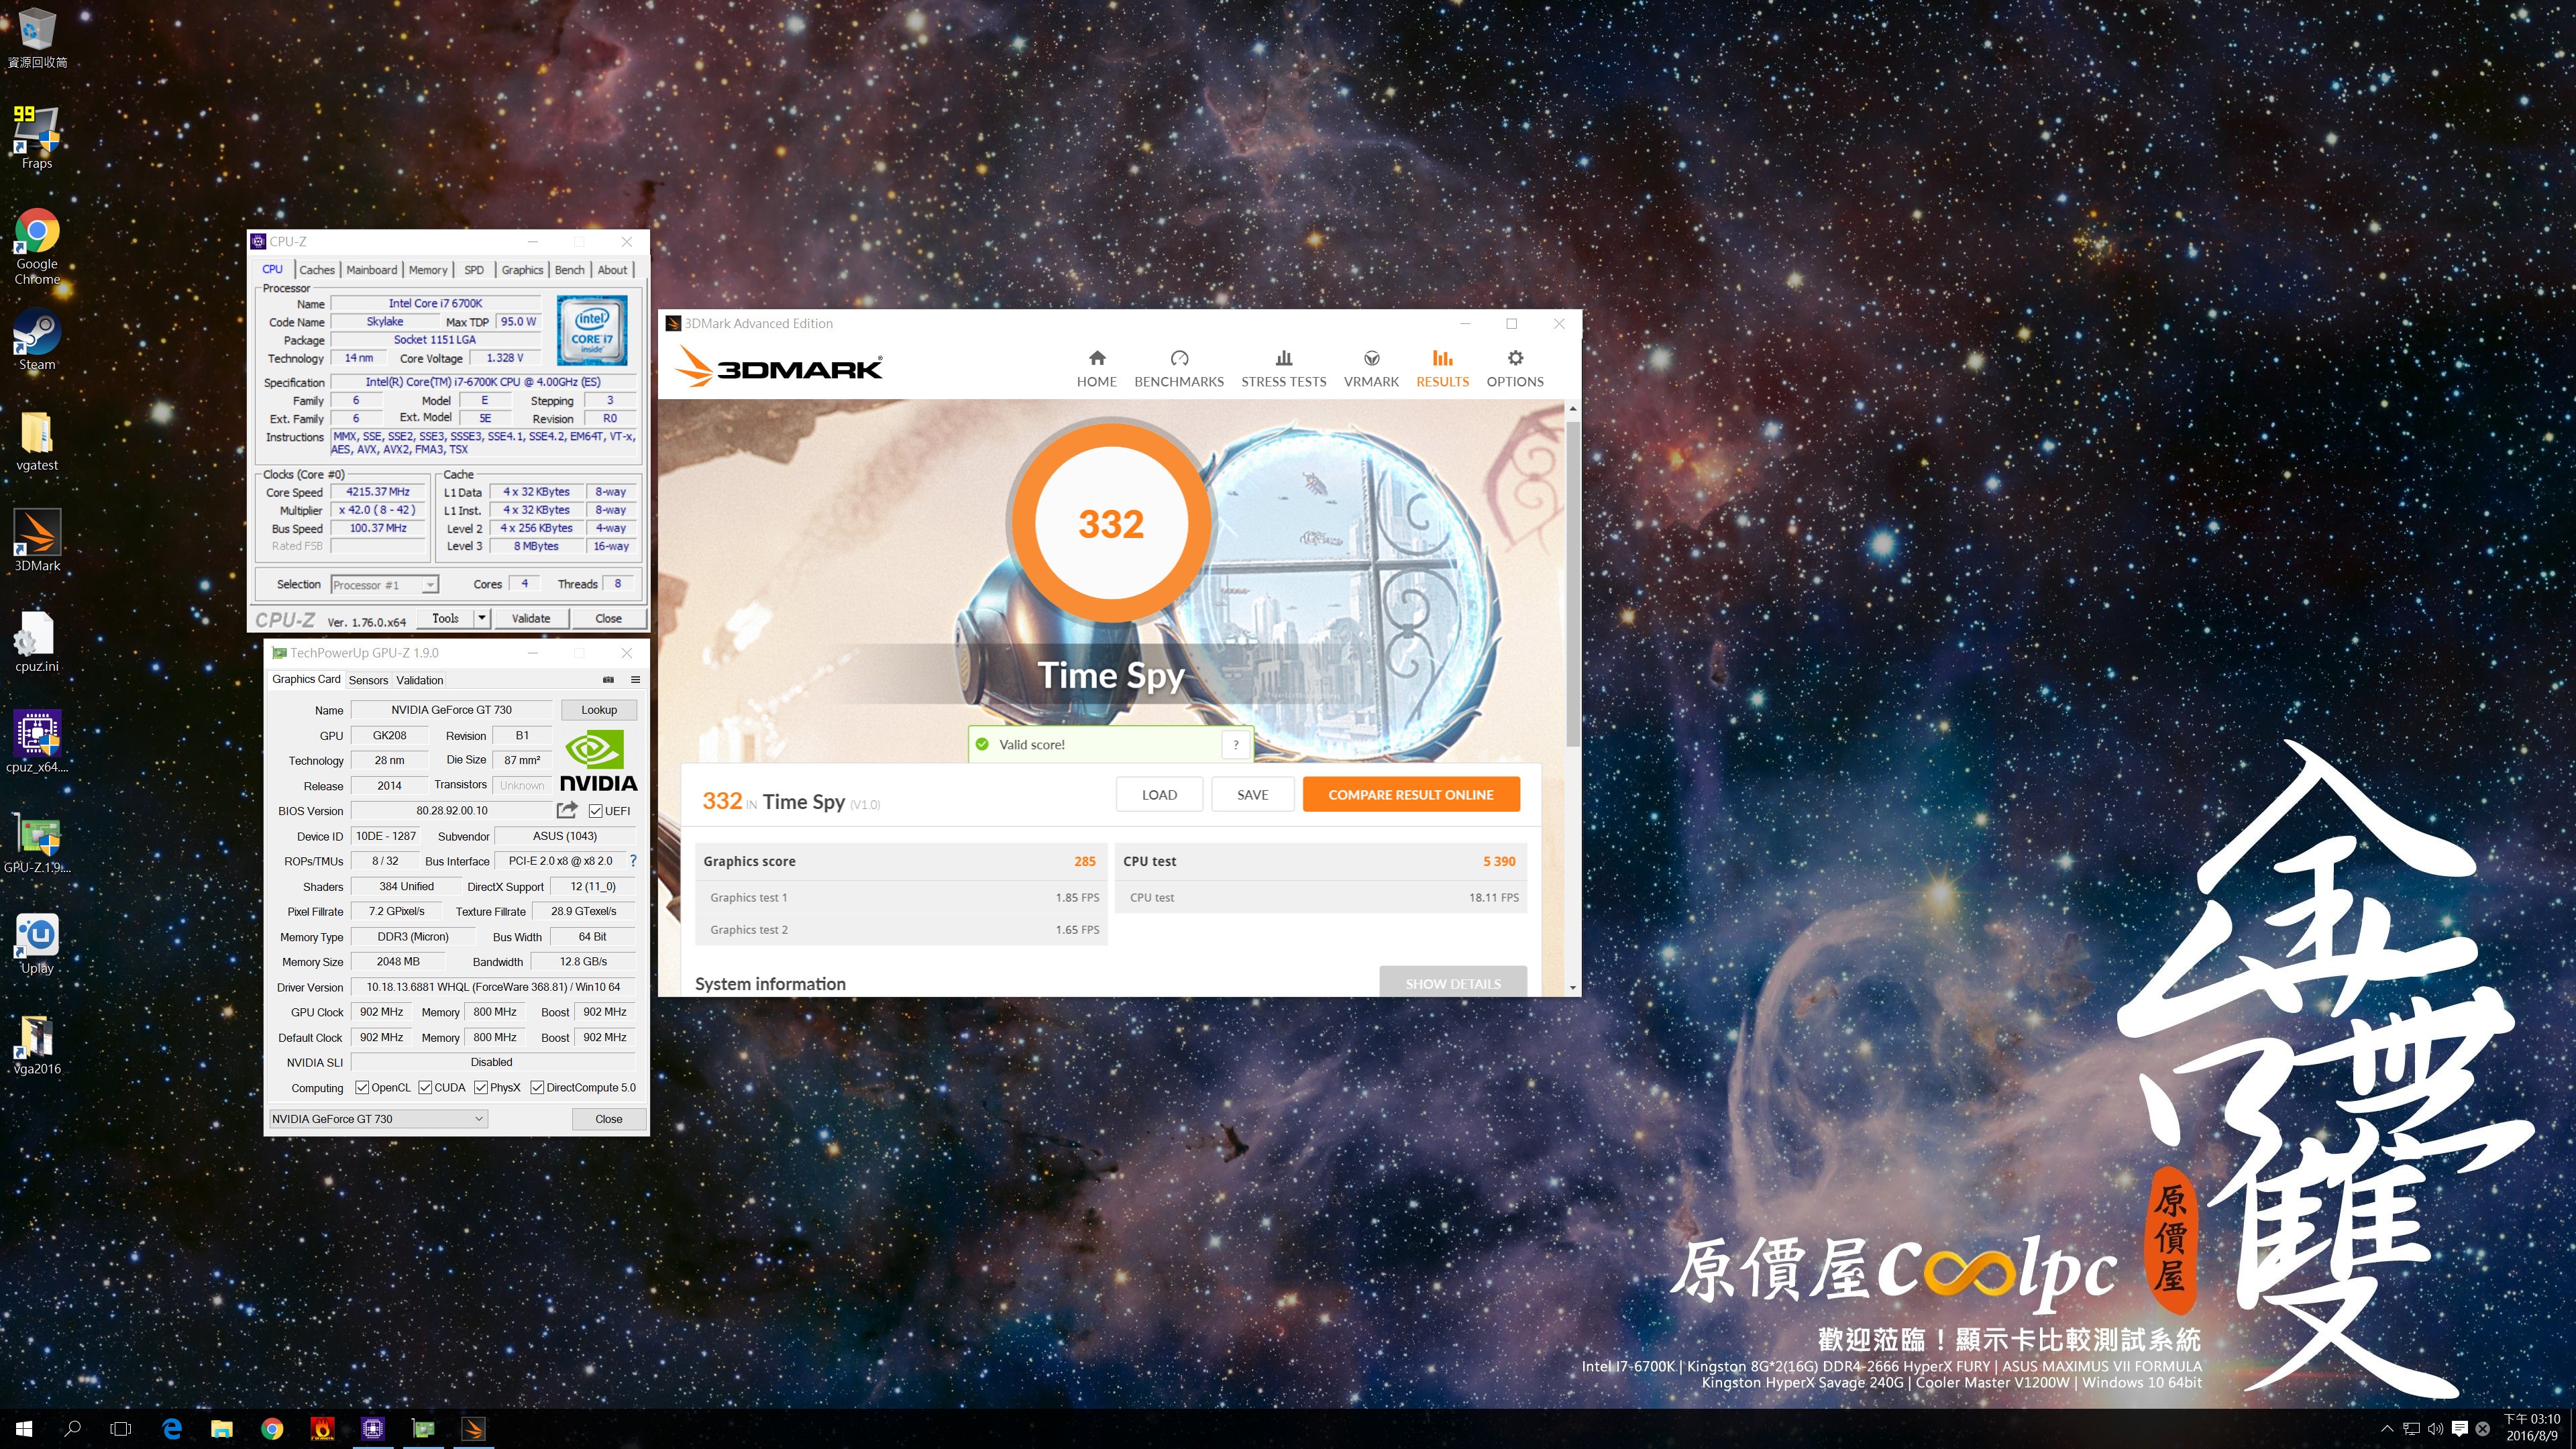The height and width of the screenshot is (1449, 2576).
Task: Open CPU-Z Tools dropdown arrow
Action: tap(481, 618)
